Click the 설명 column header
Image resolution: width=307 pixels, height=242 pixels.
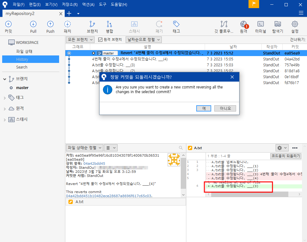coord(147,47)
